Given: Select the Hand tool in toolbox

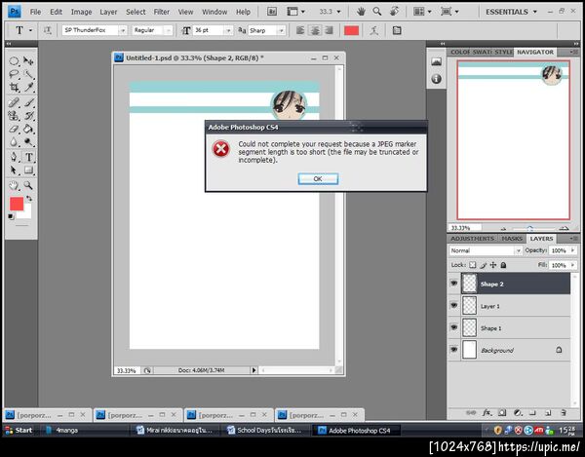Looking at the screenshot, I should click(14, 185).
